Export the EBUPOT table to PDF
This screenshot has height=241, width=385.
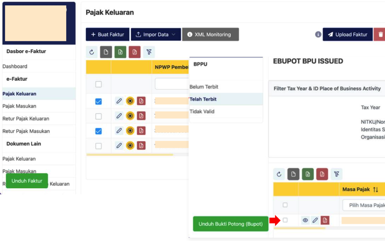pyautogui.click(x=322, y=174)
